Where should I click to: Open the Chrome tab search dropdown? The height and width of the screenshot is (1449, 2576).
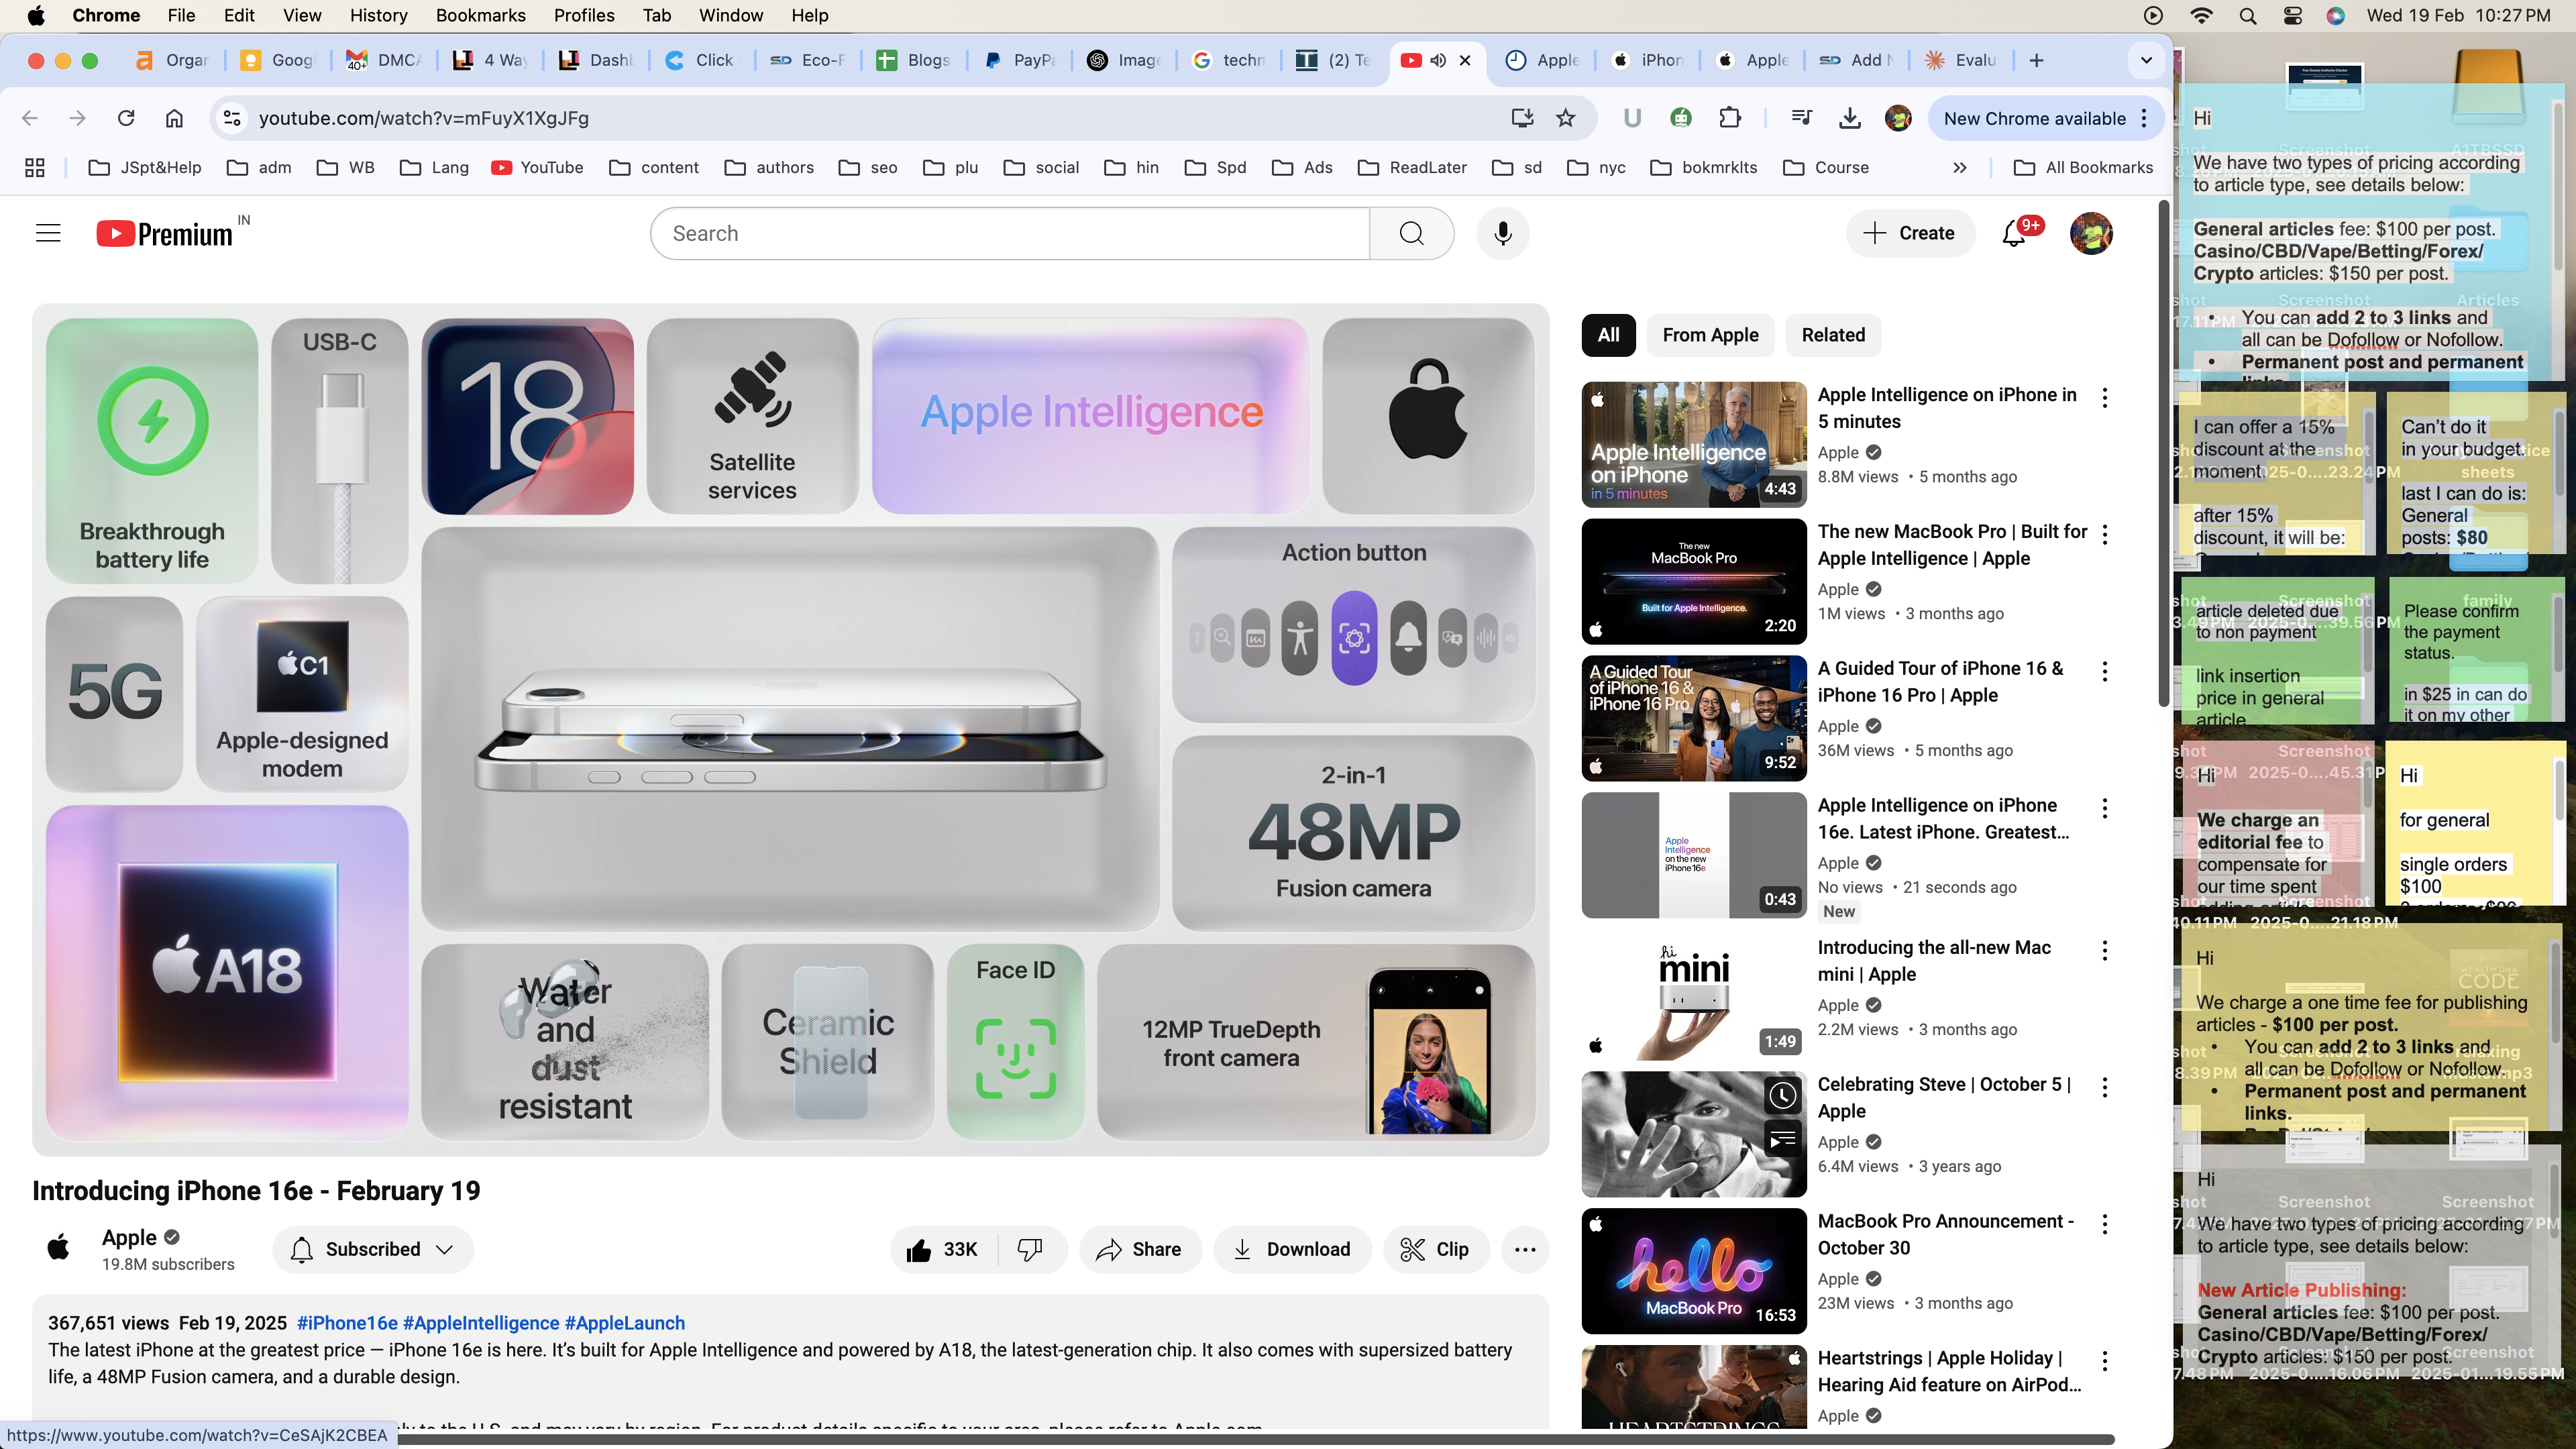(x=2146, y=60)
